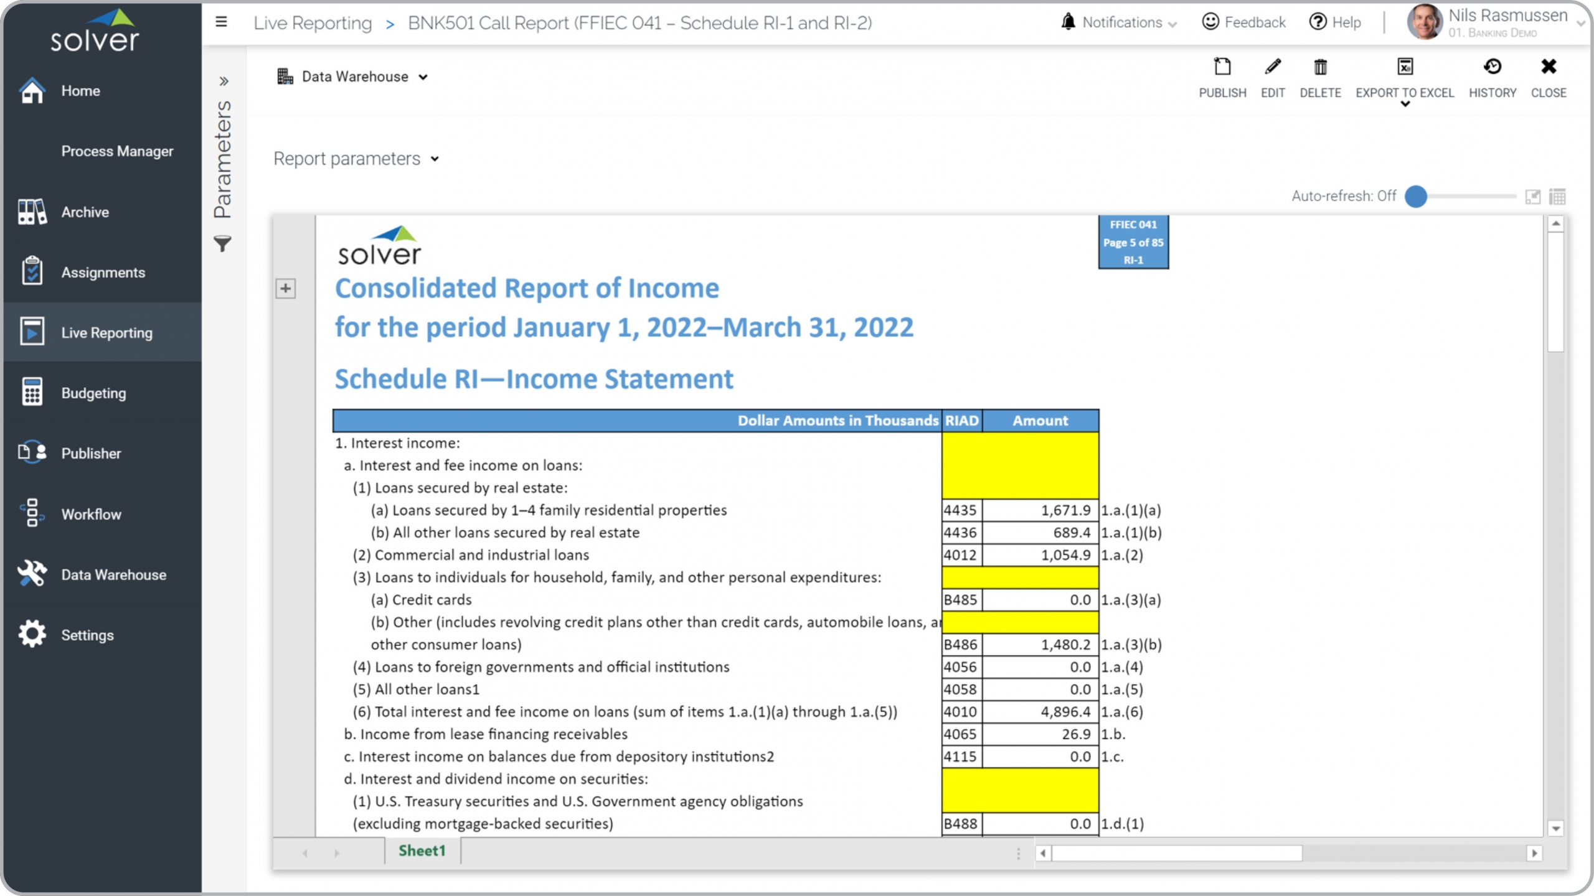Open the Budgeting module

click(93, 393)
